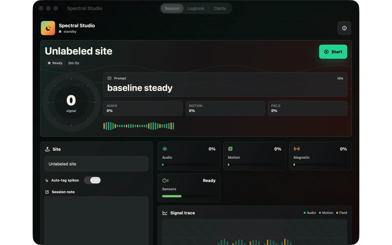
Task: Click the Field legend entry in Signal trace
Action: coord(342,213)
